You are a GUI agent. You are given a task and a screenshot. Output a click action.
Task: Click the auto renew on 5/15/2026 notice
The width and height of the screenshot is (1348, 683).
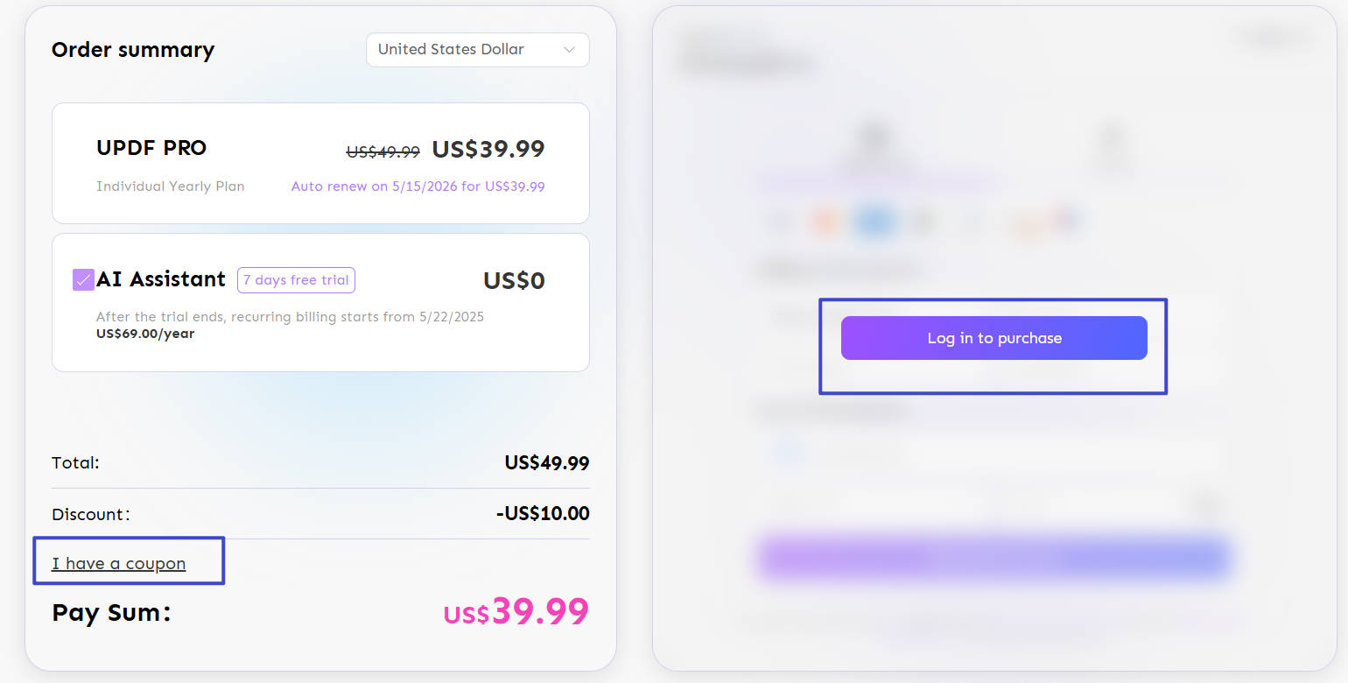pyautogui.click(x=418, y=187)
